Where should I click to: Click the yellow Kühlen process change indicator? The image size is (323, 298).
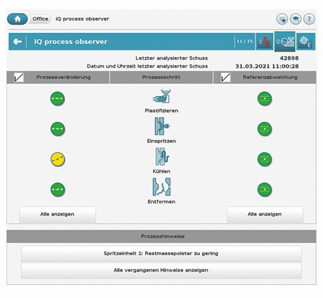(x=57, y=159)
